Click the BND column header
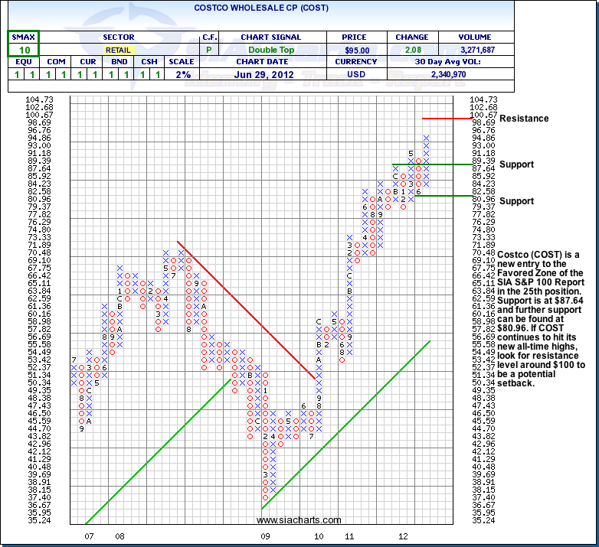This screenshot has width=599, height=547. click(x=118, y=63)
